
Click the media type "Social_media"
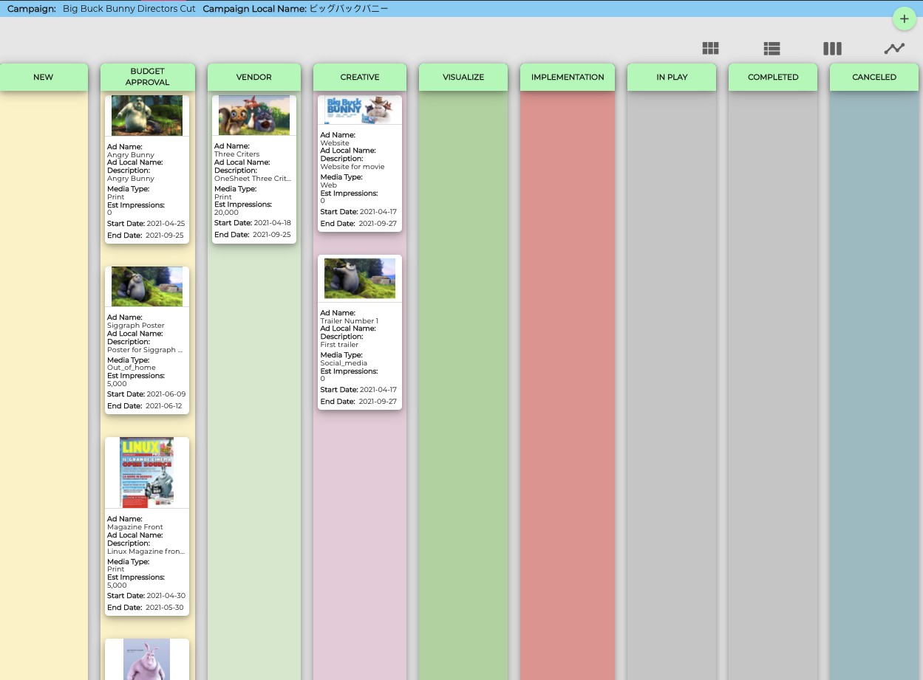click(344, 363)
